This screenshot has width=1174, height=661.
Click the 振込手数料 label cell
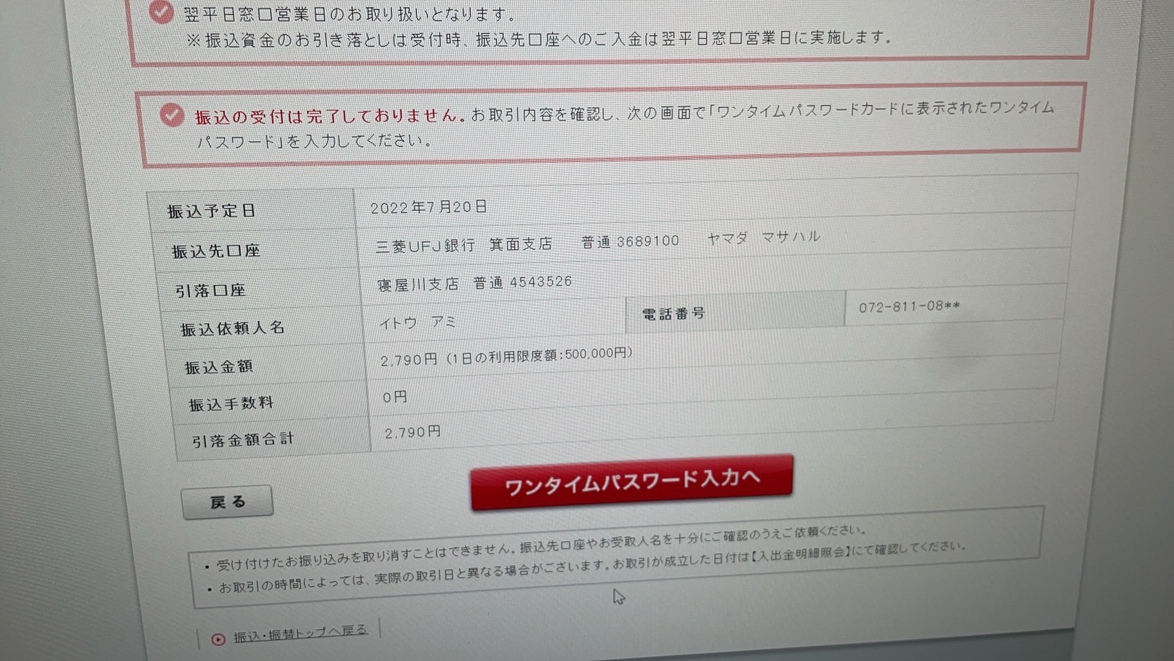[x=270, y=403]
